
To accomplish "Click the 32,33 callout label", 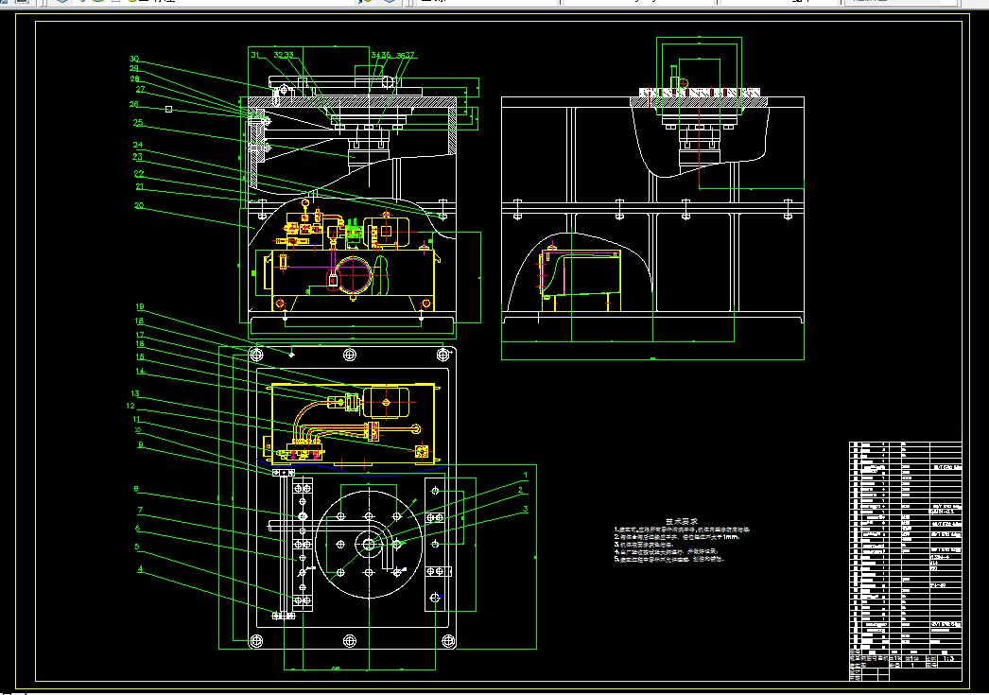I will pyautogui.click(x=284, y=55).
